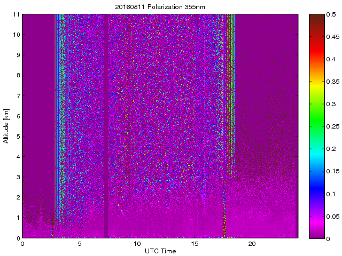Click the y-axis tick label 7
The image size is (342, 256).
point(18,96)
